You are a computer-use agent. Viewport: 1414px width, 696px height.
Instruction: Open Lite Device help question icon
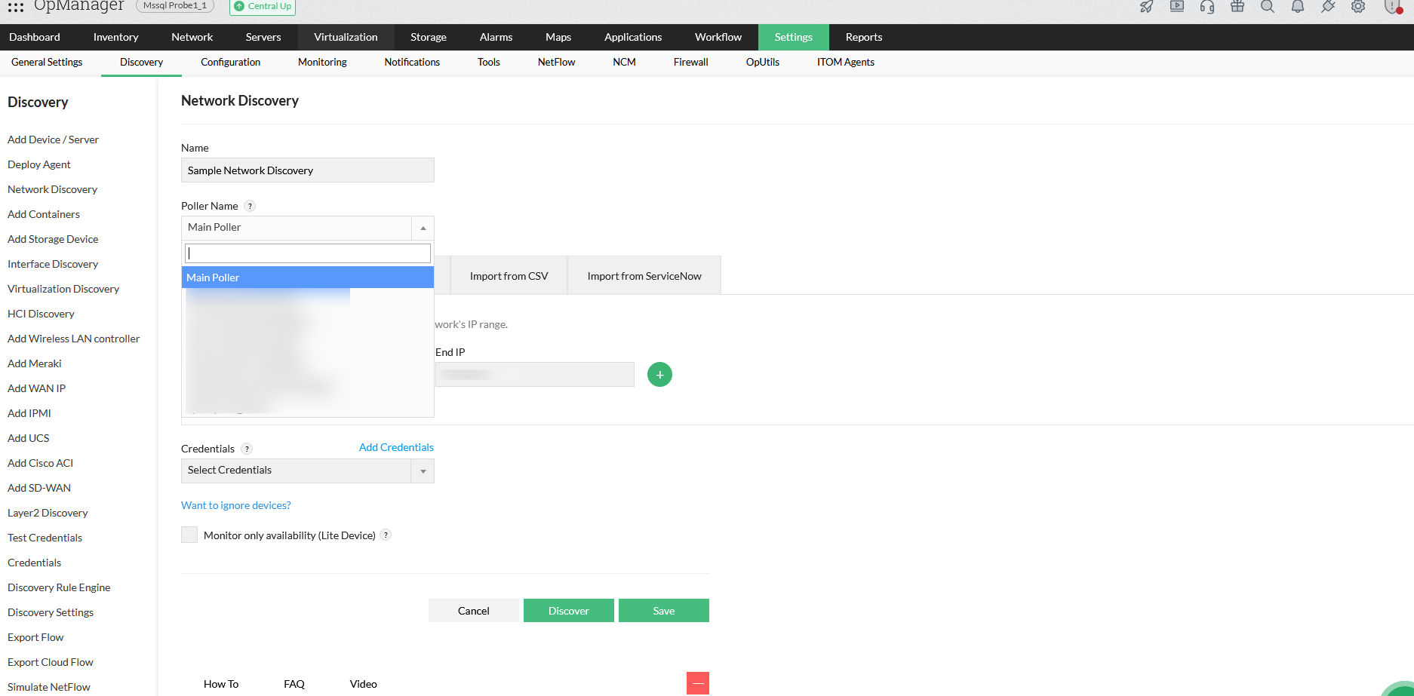point(386,535)
